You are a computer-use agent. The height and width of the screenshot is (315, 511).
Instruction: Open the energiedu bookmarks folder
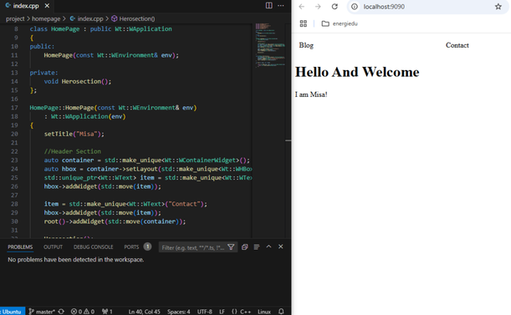pyautogui.click(x=340, y=23)
